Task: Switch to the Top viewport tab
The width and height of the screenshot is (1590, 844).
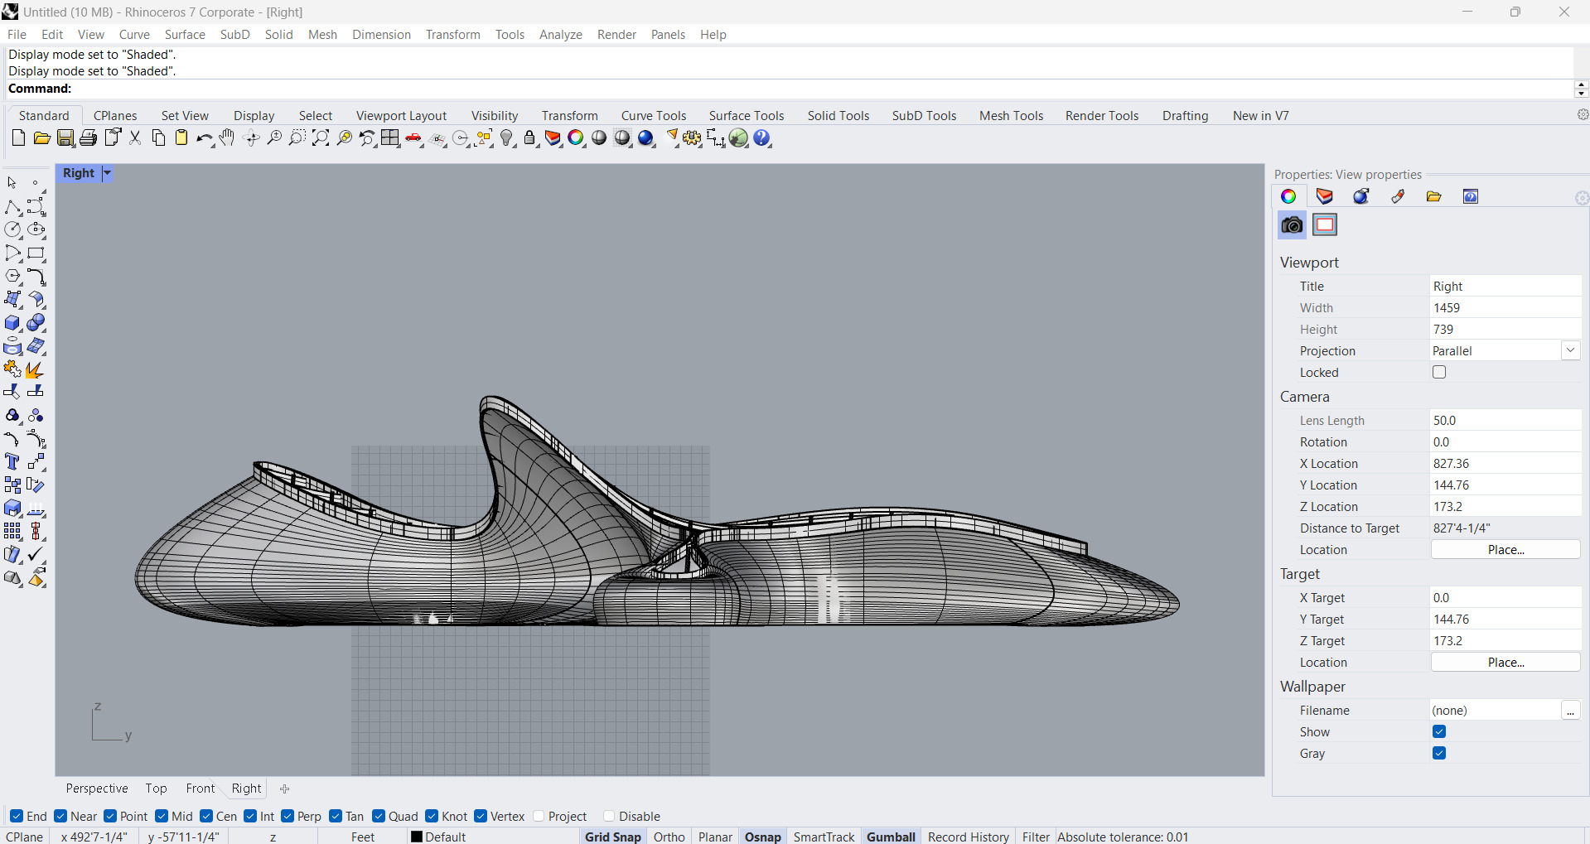Action: 156,789
